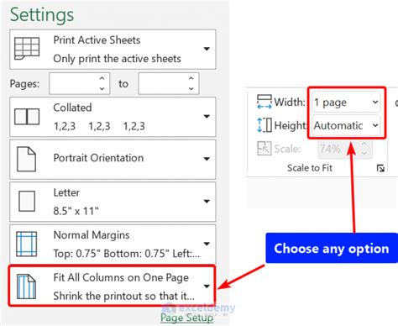
Task: Click the Fit All Columns scaling icon
Action: click(x=26, y=287)
